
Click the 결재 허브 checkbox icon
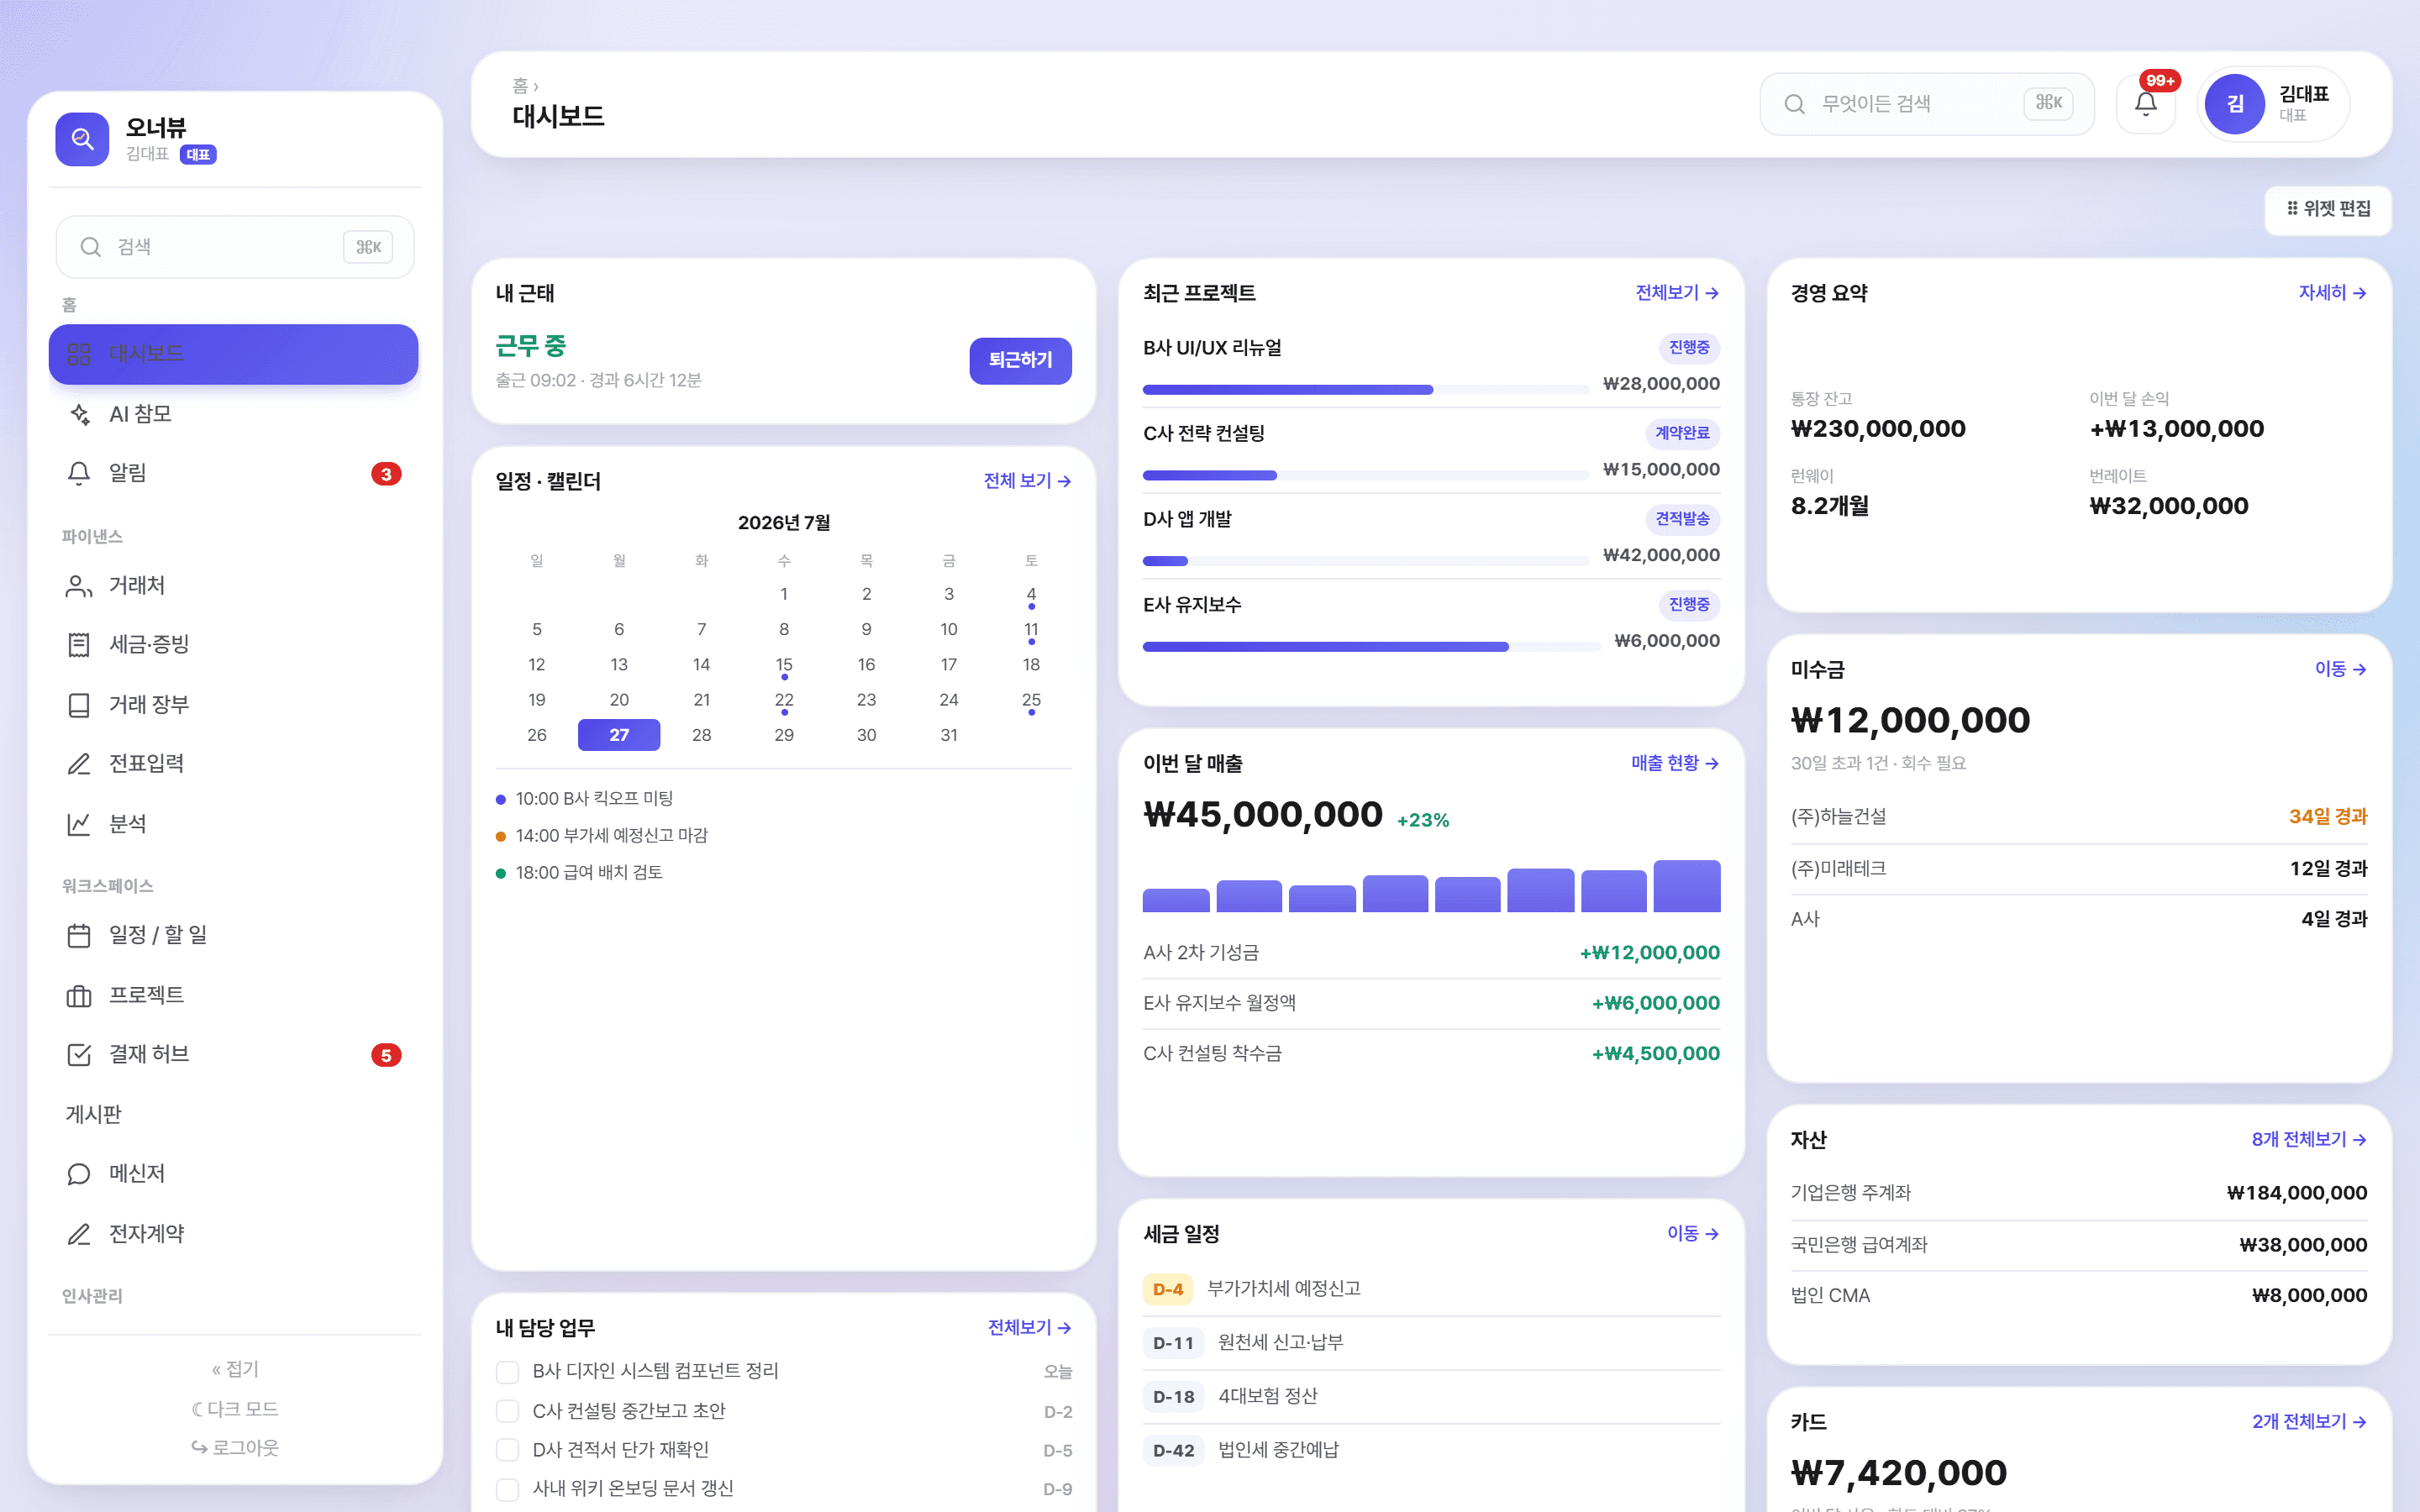(x=79, y=1054)
